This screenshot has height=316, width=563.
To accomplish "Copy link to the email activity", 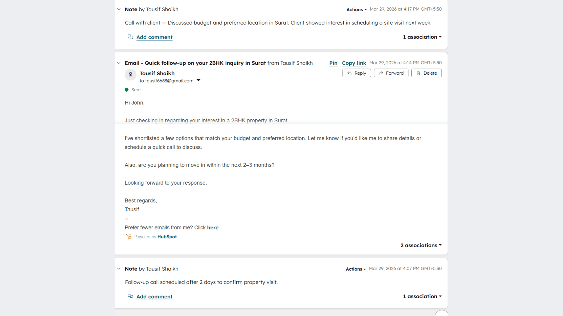I will (354, 63).
